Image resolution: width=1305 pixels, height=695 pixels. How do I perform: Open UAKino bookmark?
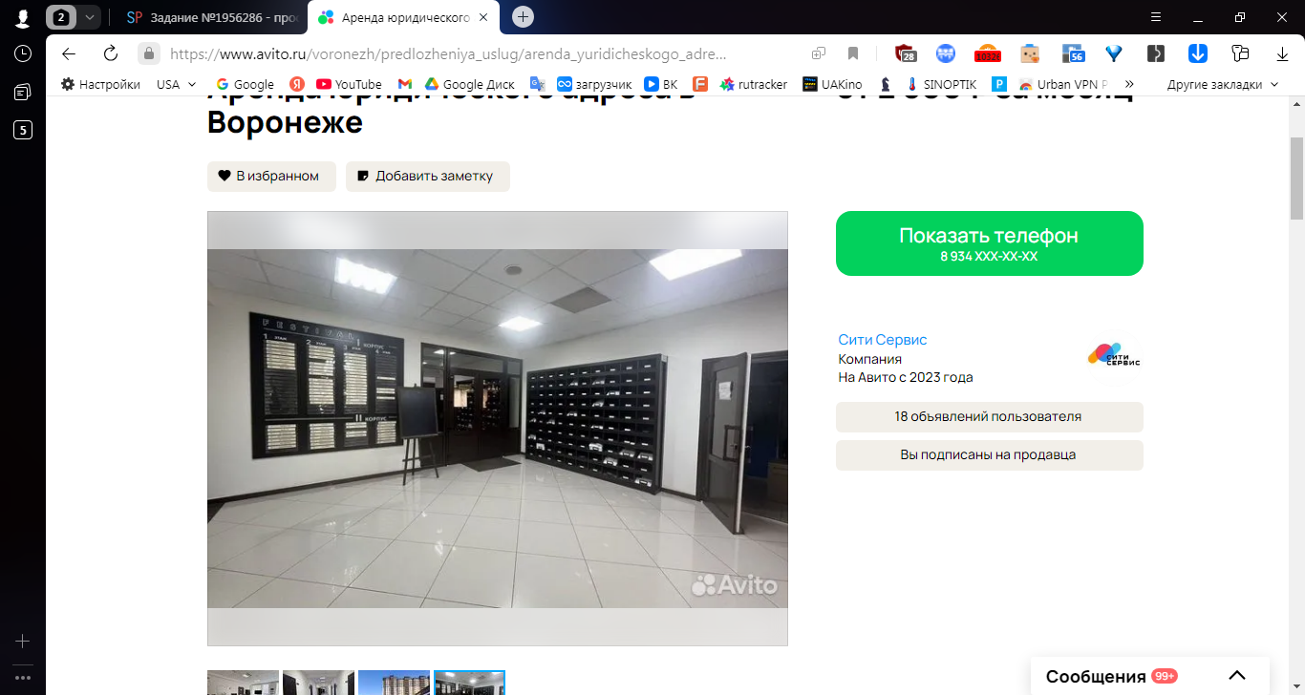[x=832, y=84]
